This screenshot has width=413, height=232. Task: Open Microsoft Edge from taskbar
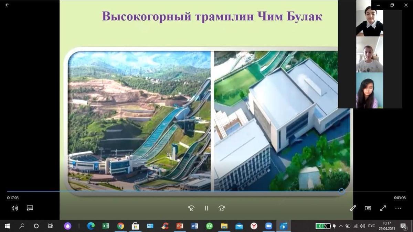tap(91, 226)
